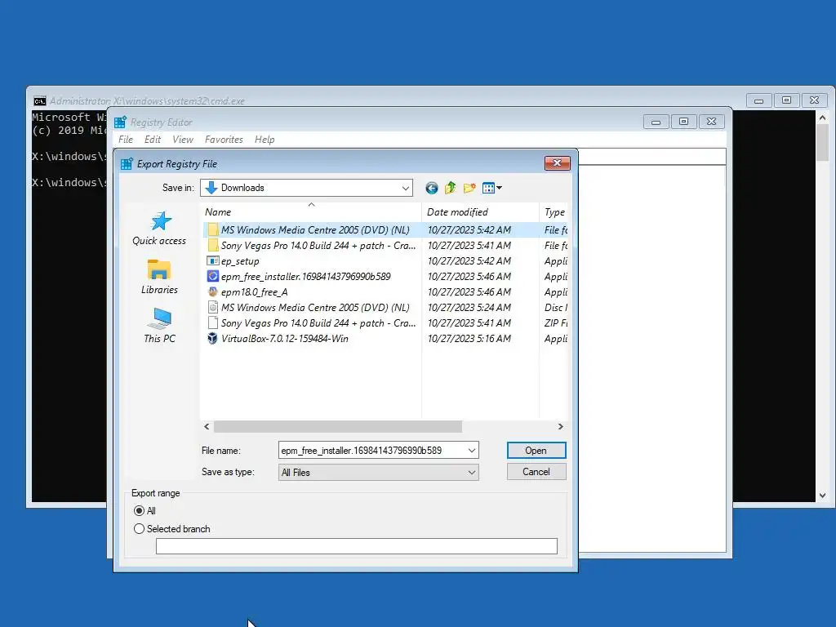This screenshot has width=836, height=627.
Task: Click the cmd window scroll up arrow
Action: pyautogui.click(x=823, y=118)
